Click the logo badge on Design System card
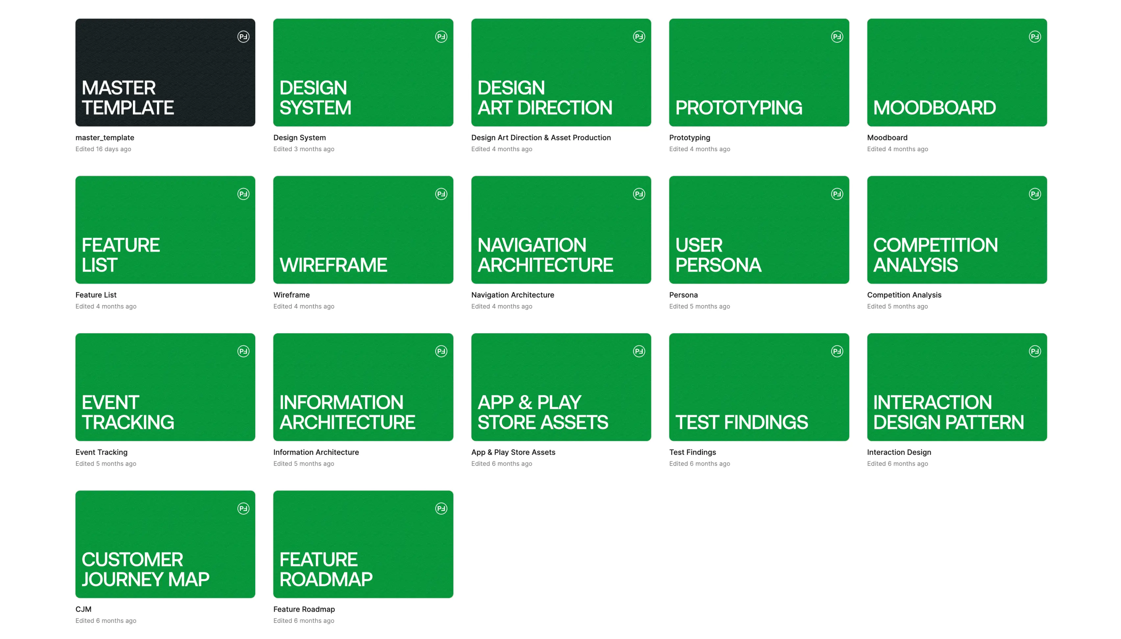1121x639 pixels. click(x=441, y=36)
